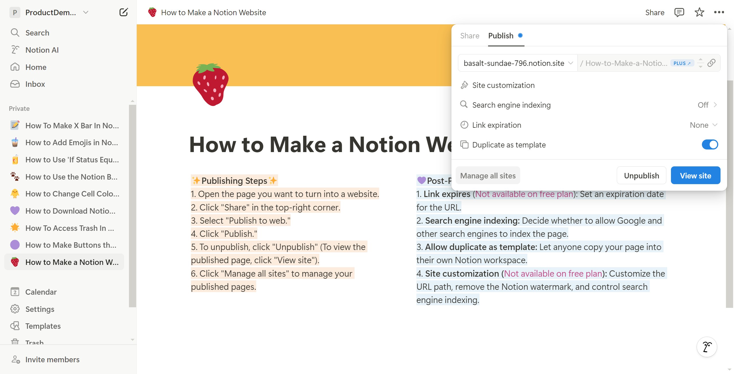Open page How to Make Buttons th...
Image resolution: width=734 pixels, height=374 pixels.
64,245
